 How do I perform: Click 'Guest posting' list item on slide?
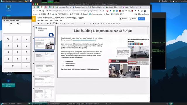click(70, 62)
